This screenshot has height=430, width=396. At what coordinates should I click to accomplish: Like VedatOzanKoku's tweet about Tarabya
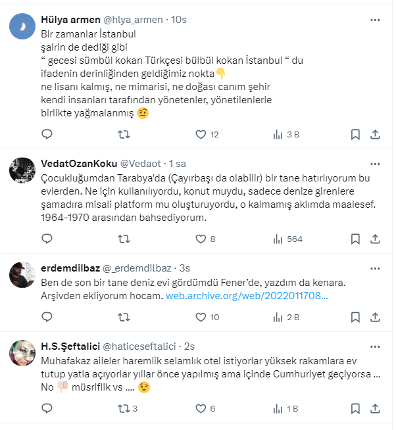[x=201, y=239]
